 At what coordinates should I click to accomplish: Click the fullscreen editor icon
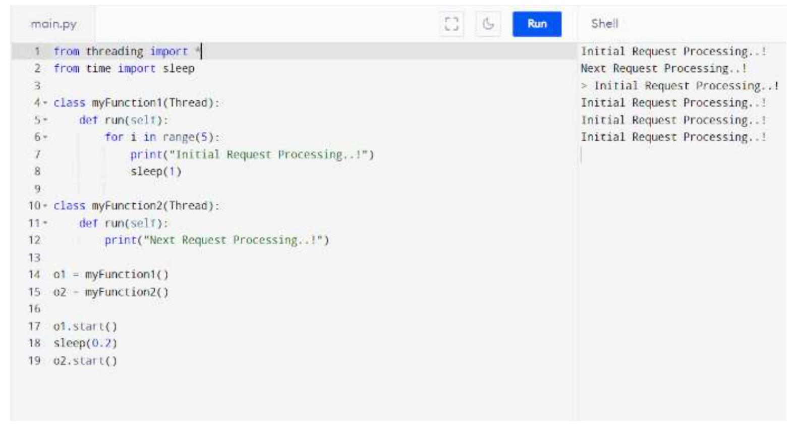click(x=451, y=24)
